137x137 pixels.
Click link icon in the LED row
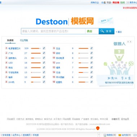coord(44,63)
